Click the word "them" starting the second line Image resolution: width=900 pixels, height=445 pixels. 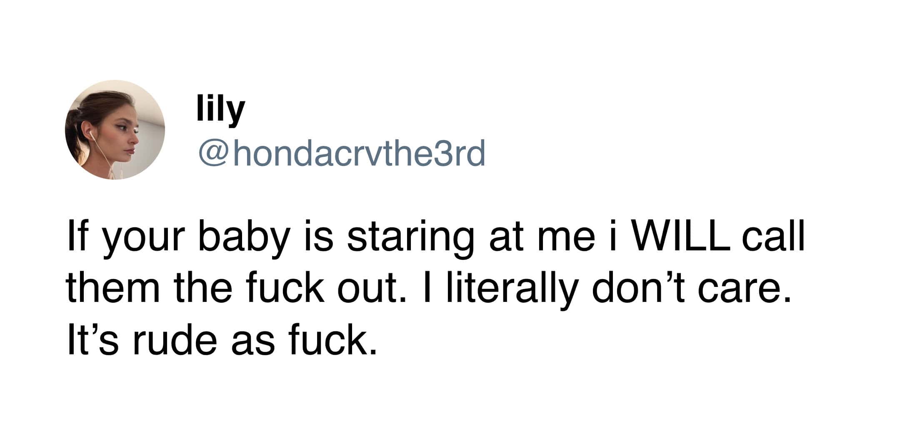(x=112, y=289)
